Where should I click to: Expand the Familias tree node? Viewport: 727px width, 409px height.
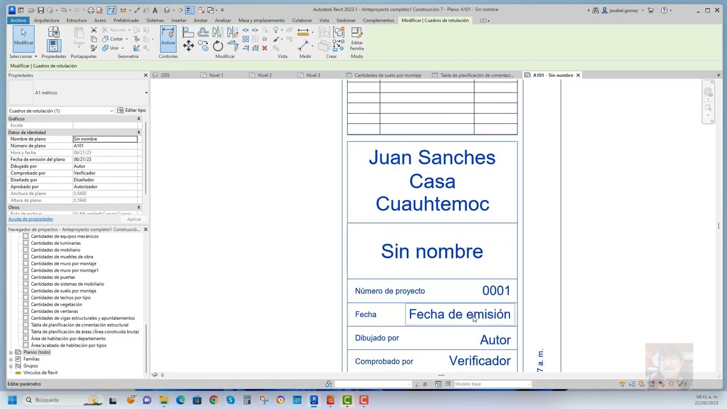[11, 359]
